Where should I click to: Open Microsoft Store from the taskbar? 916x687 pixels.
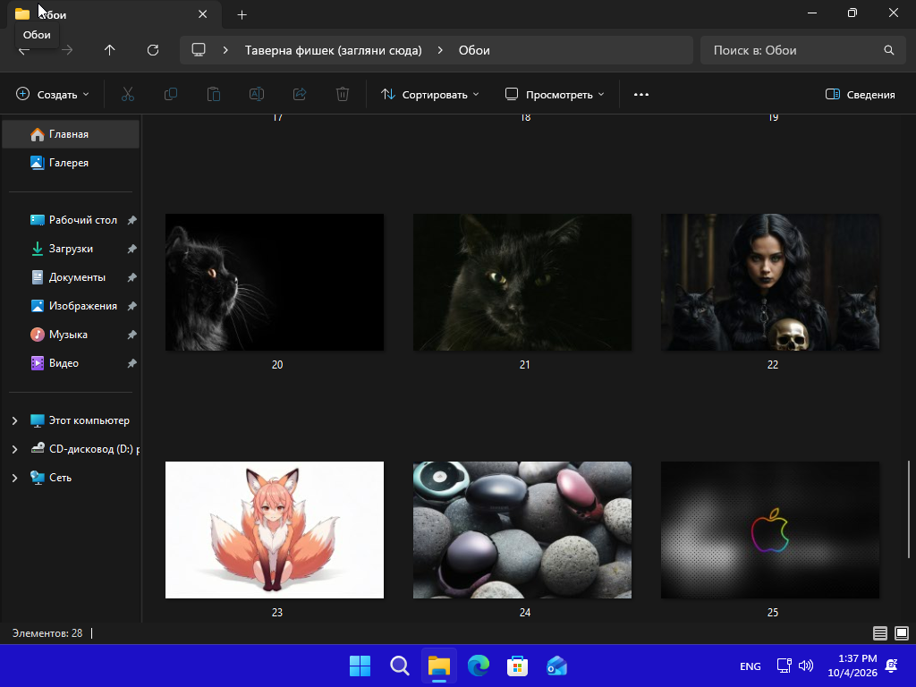[x=517, y=666]
